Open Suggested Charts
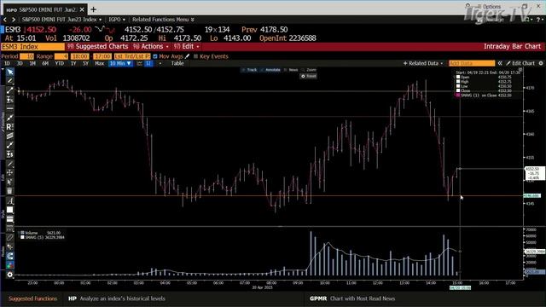Image resolution: width=546 pixels, height=307 pixels. coord(98,46)
